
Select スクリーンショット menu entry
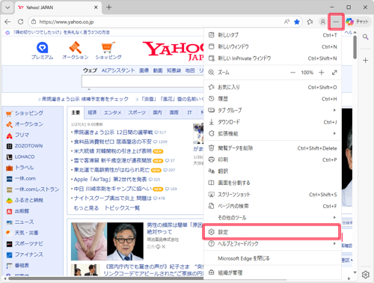click(272, 195)
